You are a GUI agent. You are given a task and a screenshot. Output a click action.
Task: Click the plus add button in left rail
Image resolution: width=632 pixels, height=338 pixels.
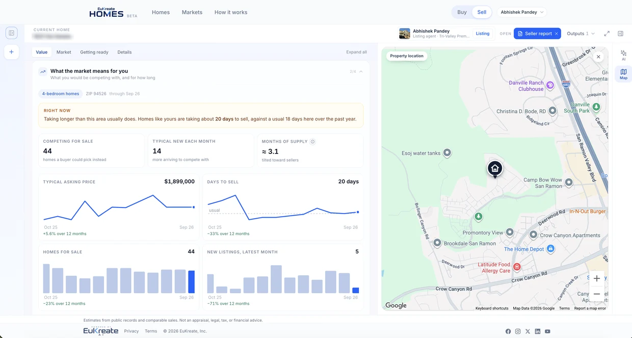click(11, 52)
